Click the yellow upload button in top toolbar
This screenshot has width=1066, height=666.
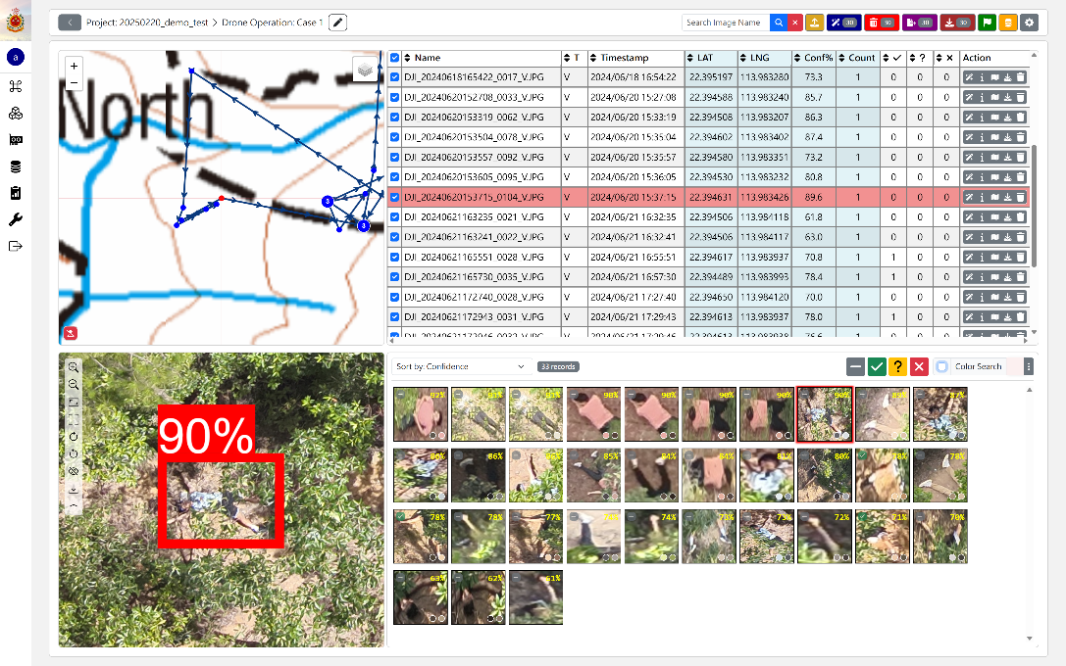click(814, 23)
